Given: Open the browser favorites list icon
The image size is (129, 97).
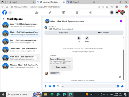Looking at the screenshot, I should 112,7.
